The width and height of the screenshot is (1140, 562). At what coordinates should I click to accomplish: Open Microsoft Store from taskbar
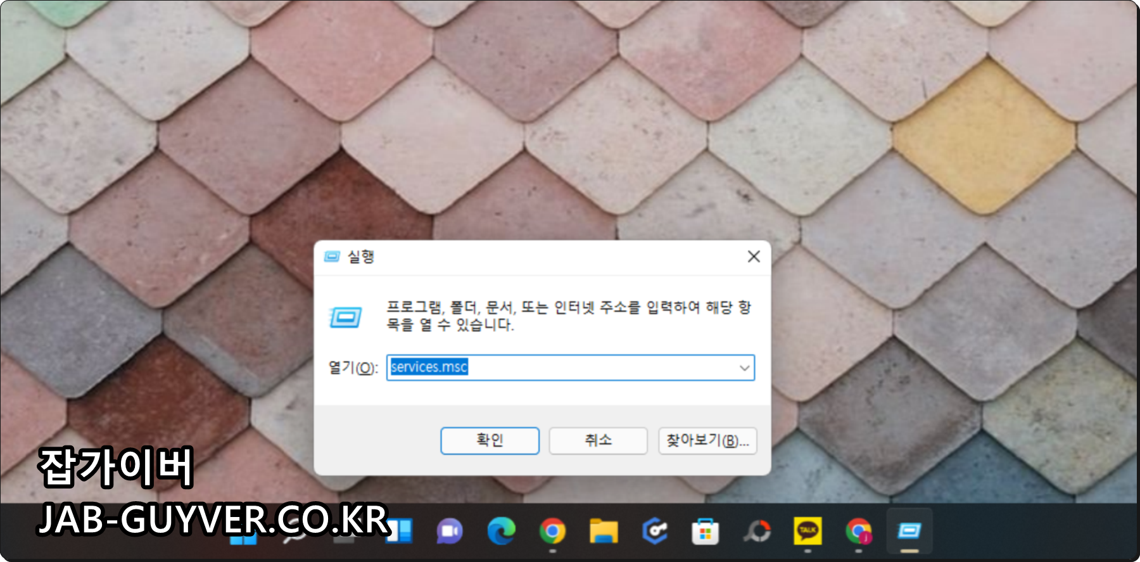pyautogui.click(x=706, y=531)
